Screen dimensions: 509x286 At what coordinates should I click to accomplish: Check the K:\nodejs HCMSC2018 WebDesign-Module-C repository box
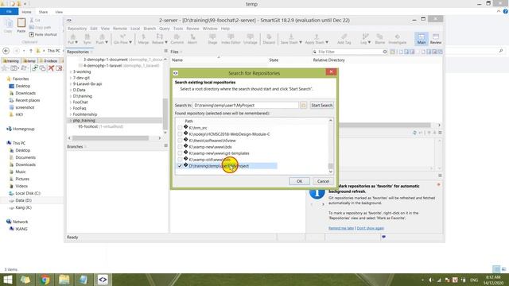[180, 134]
